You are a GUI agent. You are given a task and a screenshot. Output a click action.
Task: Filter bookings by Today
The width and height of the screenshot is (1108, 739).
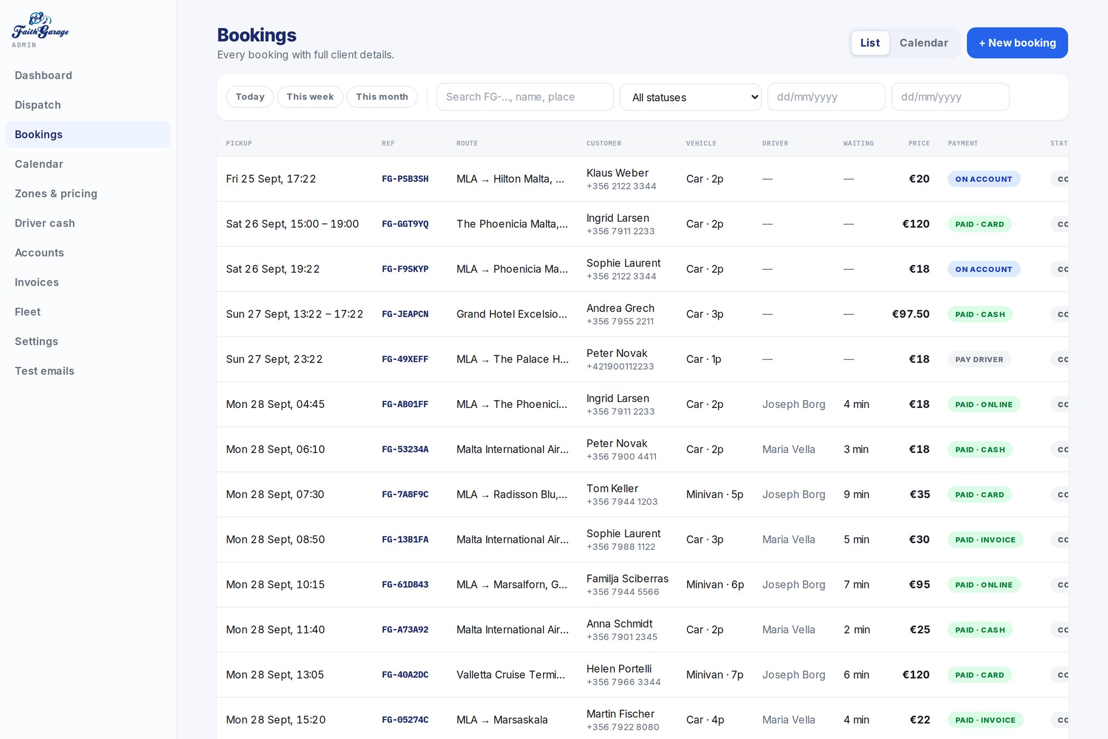pyautogui.click(x=250, y=96)
